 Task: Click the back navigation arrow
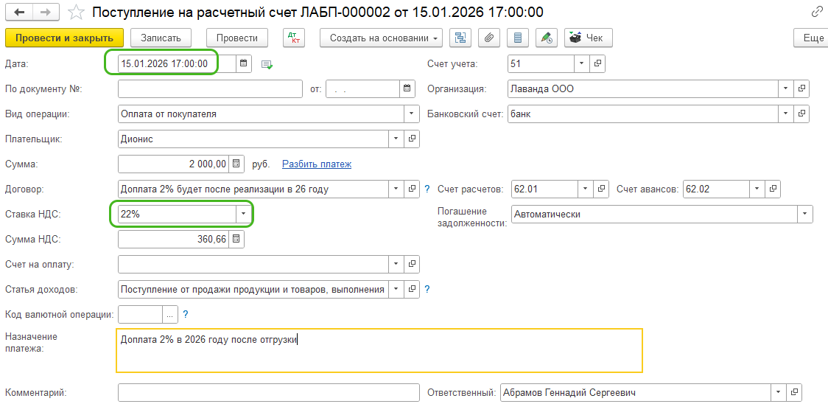pyautogui.click(x=19, y=13)
